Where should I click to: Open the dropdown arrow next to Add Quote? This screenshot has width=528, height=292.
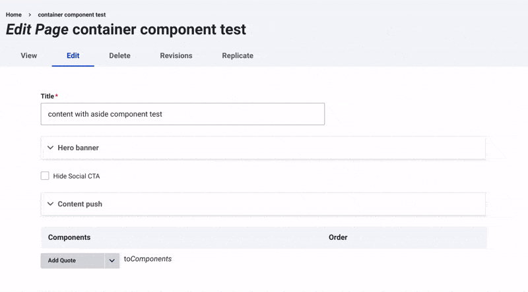112,260
